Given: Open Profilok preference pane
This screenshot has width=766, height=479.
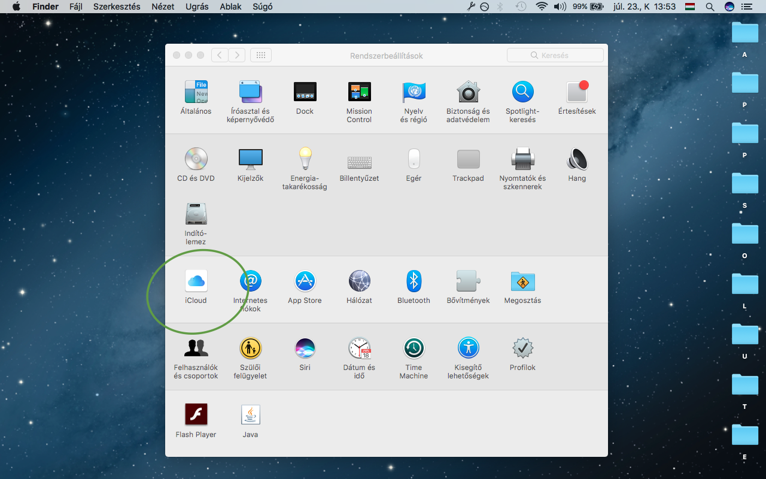Looking at the screenshot, I should (x=522, y=354).
